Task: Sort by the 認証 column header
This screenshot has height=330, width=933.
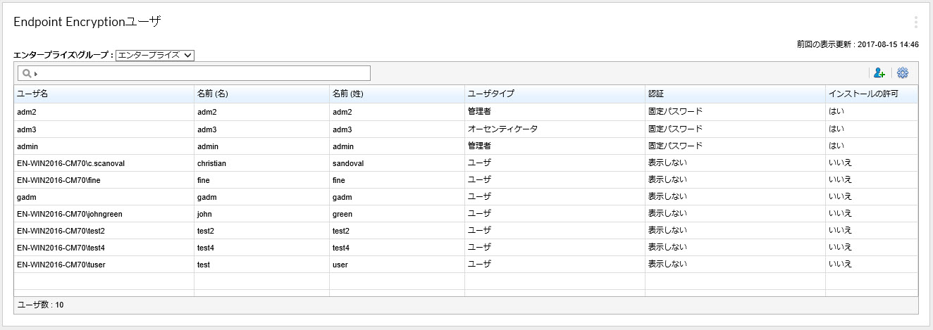Action: click(x=656, y=94)
